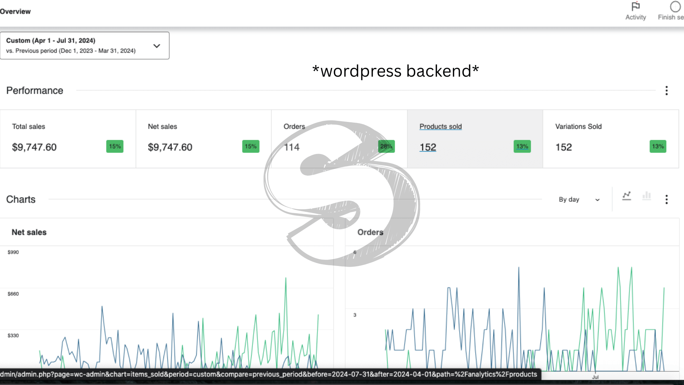The width and height of the screenshot is (684, 385).
Task: Click the $9,747.60 Total sales value
Action: tap(34, 147)
